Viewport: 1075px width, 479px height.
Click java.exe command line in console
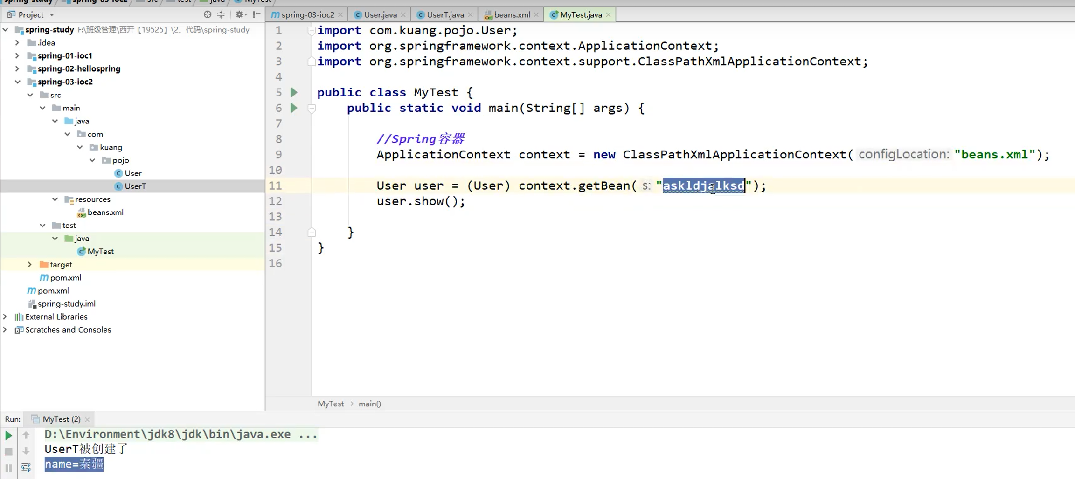point(181,434)
